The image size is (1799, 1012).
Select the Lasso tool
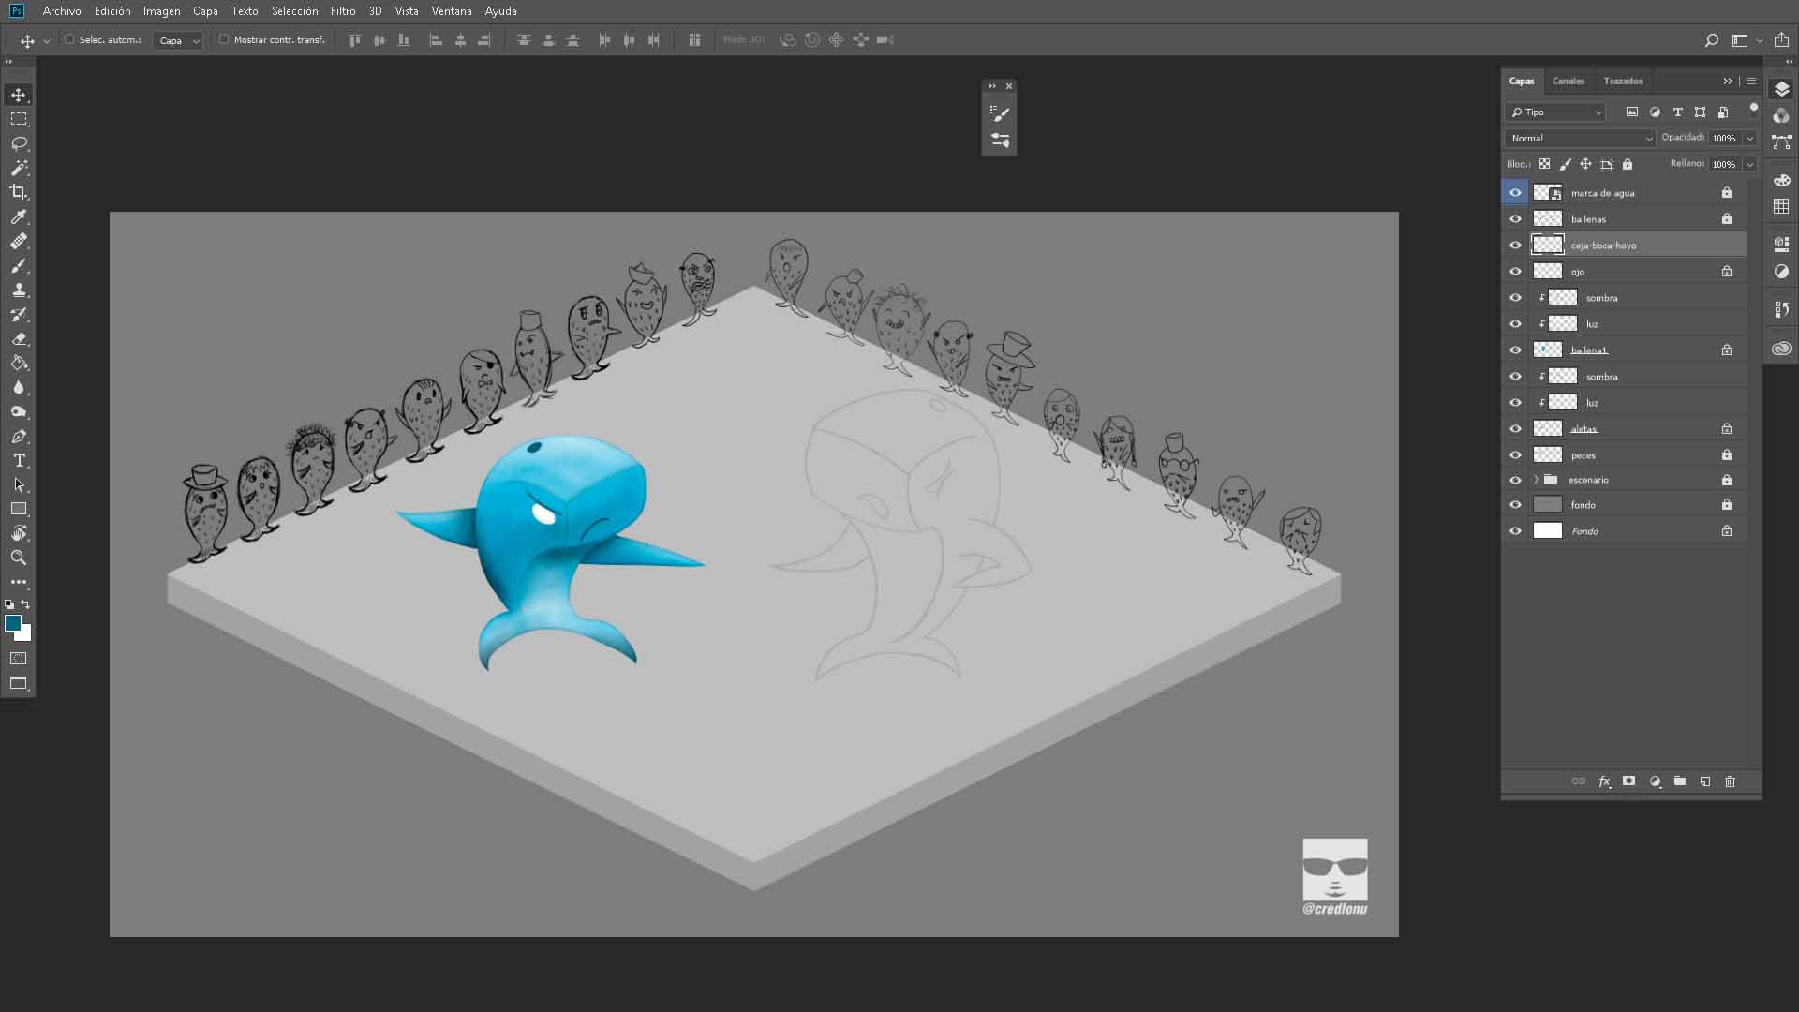[x=19, y=143]
